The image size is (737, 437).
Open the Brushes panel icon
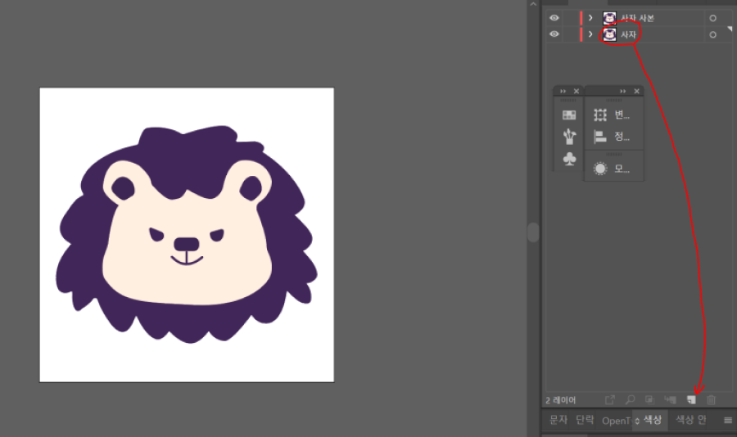(x=569, y=136)
